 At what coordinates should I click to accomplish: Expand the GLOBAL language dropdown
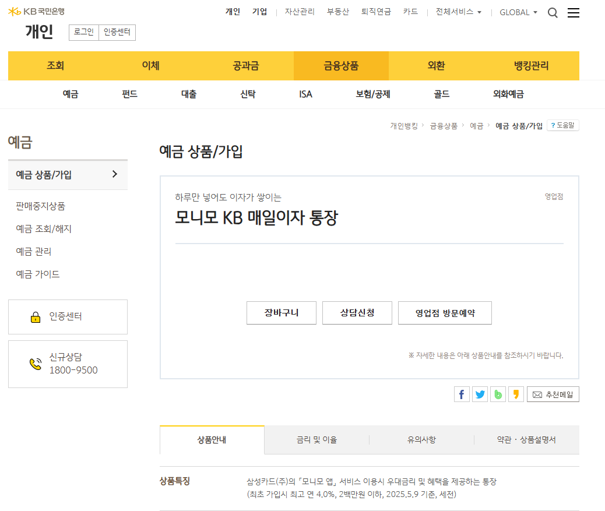tap(518, 12)
